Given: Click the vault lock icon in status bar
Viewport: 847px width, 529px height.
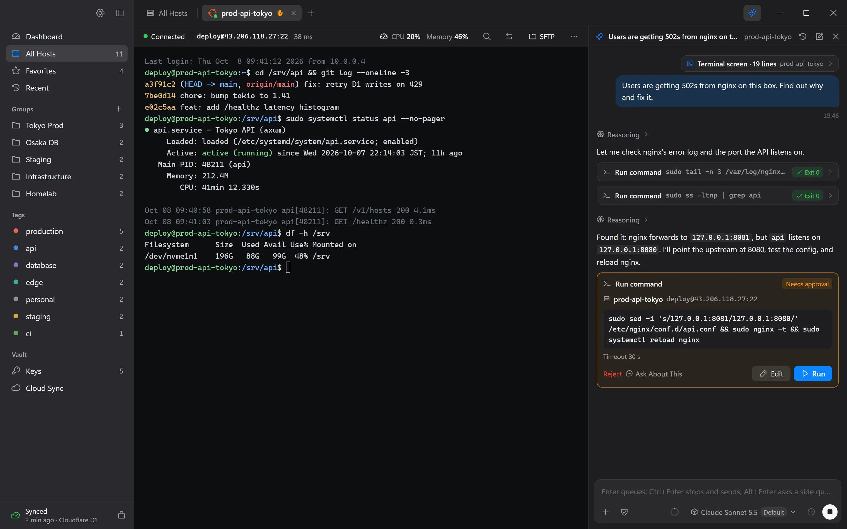Looking at the screenshot, I should point(121,515).
